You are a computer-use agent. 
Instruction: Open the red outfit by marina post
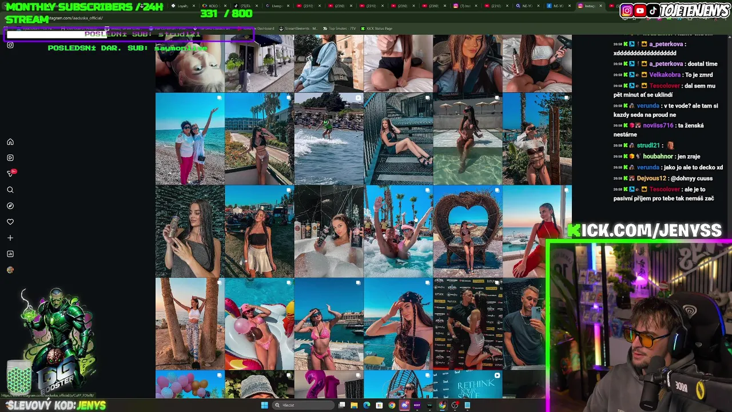tap(537, 232)
